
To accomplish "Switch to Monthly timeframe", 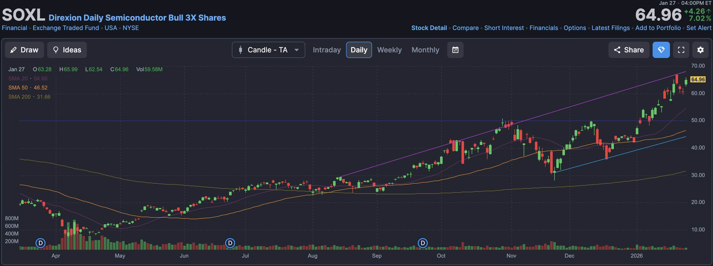I will coord(425,50).
